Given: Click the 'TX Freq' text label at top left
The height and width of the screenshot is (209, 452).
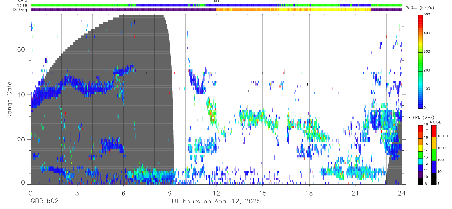Looking at the screenshot, I should [x=20, y=10].
